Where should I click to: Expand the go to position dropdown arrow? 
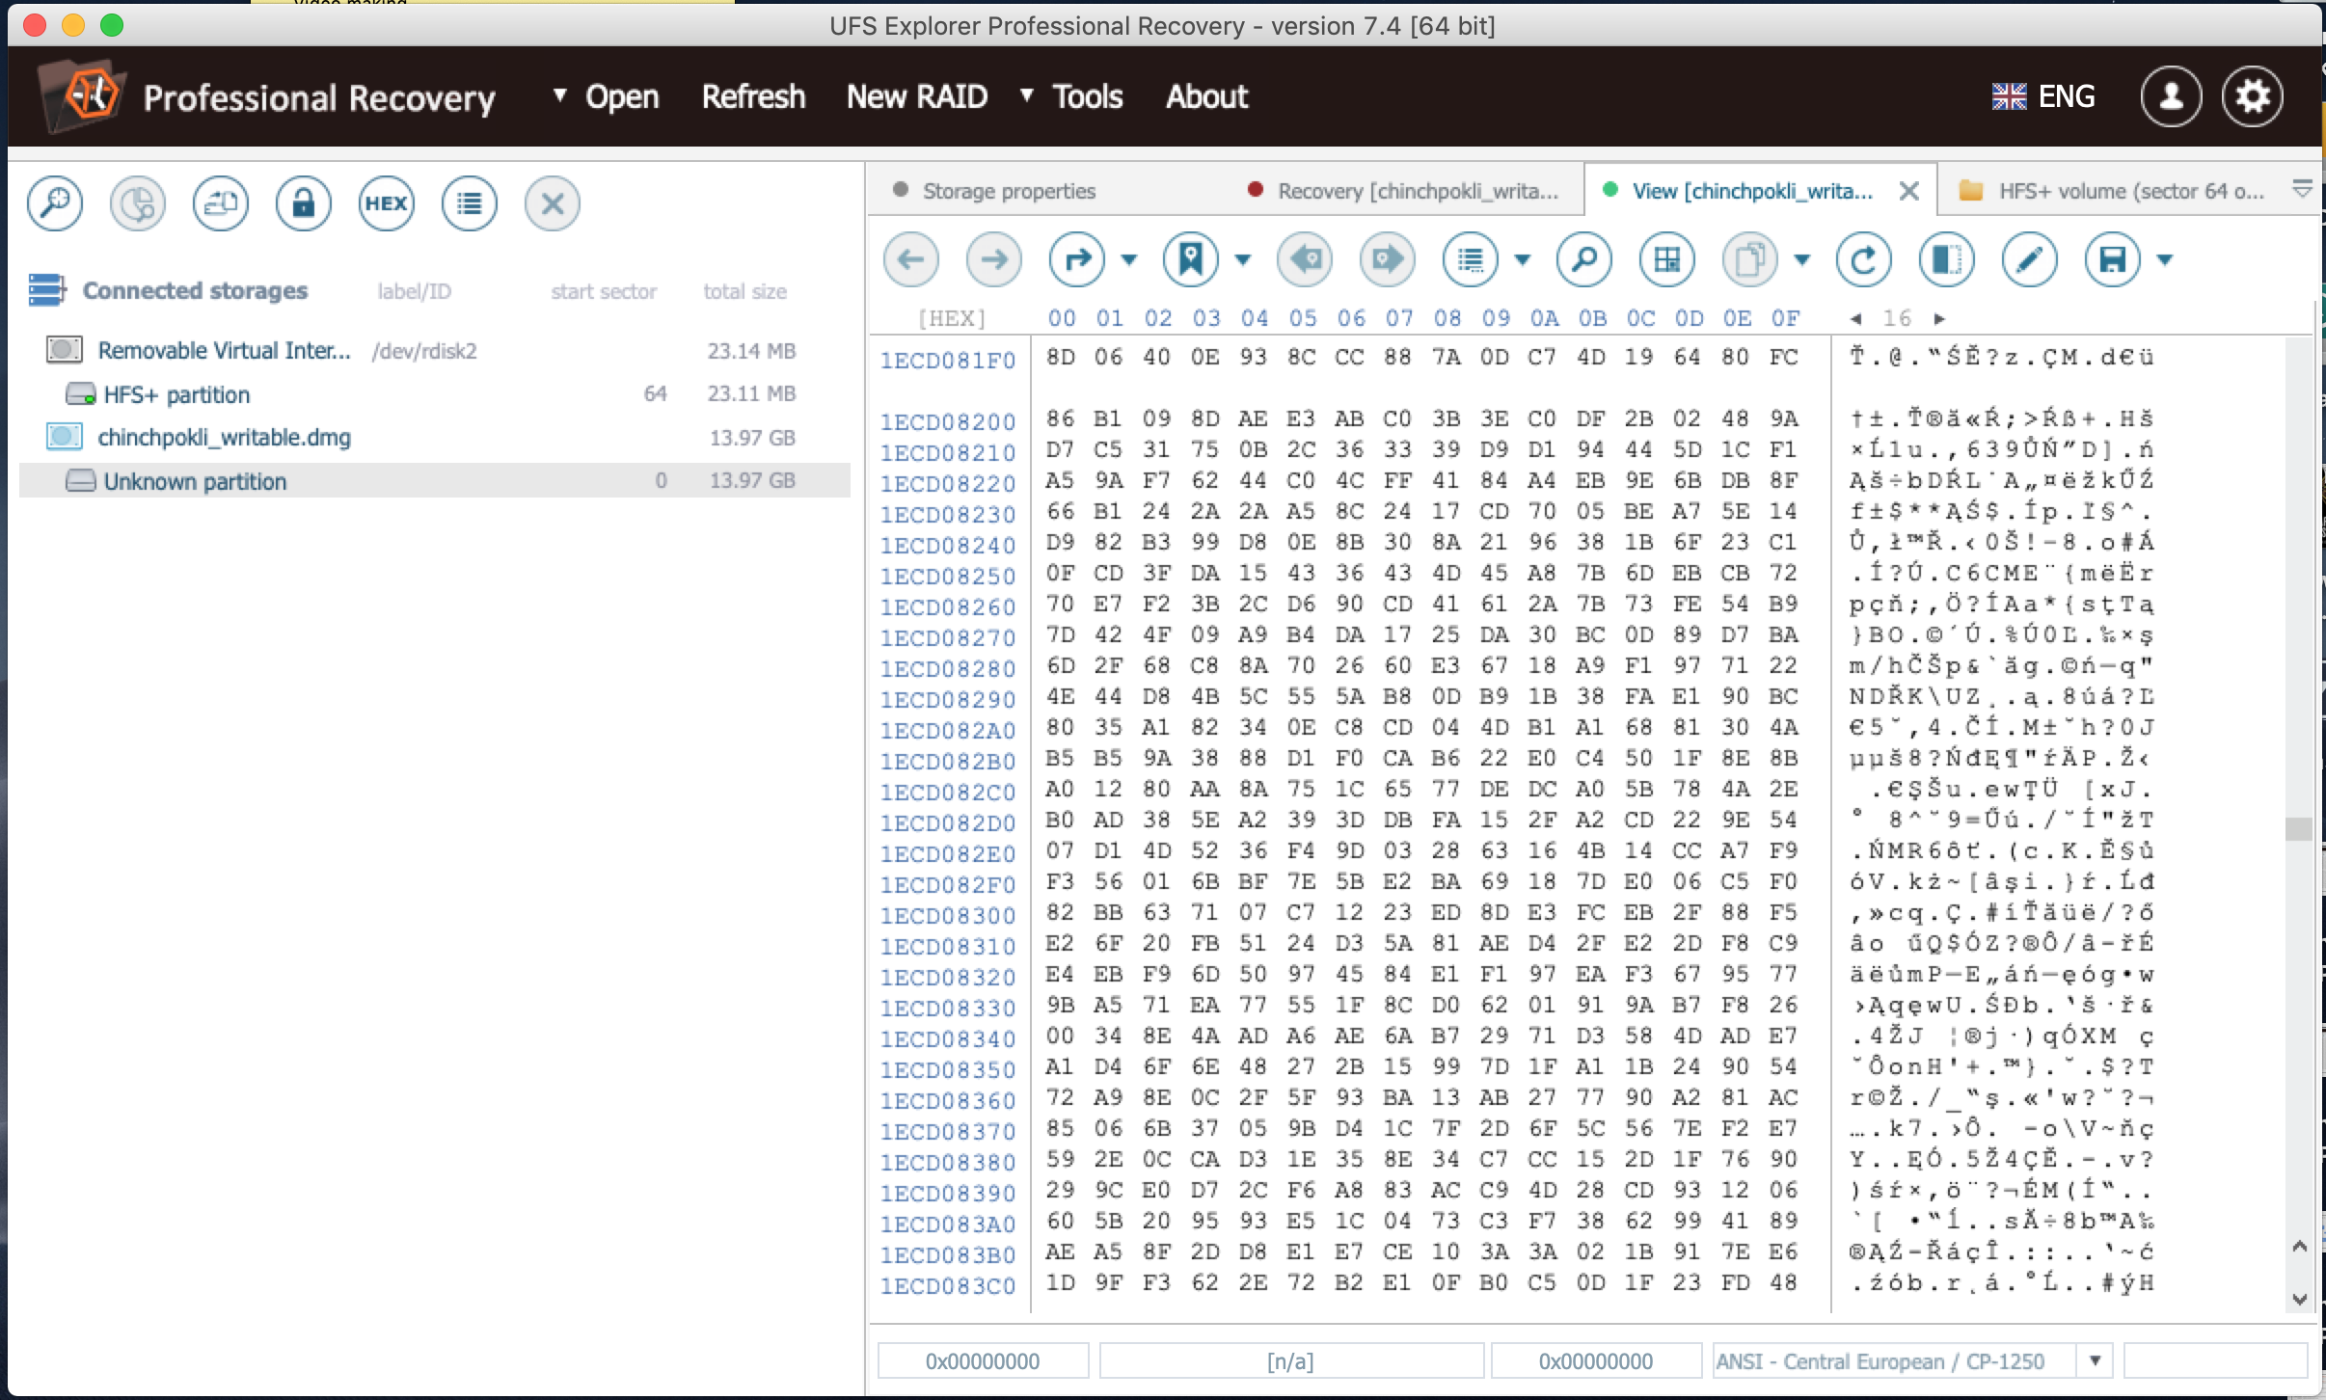click(x=1129, y=259)
